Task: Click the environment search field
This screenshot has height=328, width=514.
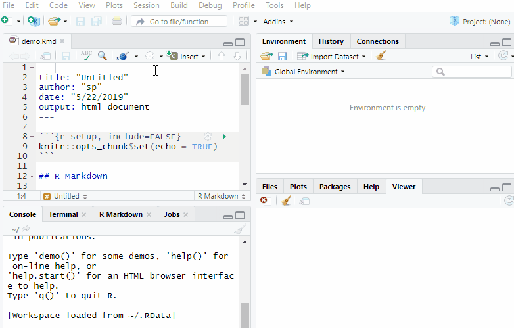Action: [x=472, y=72]
